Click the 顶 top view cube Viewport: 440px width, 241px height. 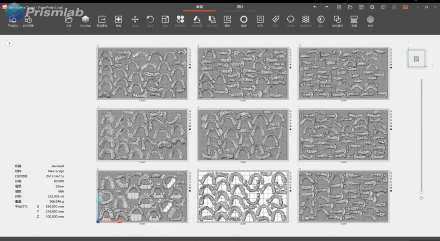click(x=416, y=59)
